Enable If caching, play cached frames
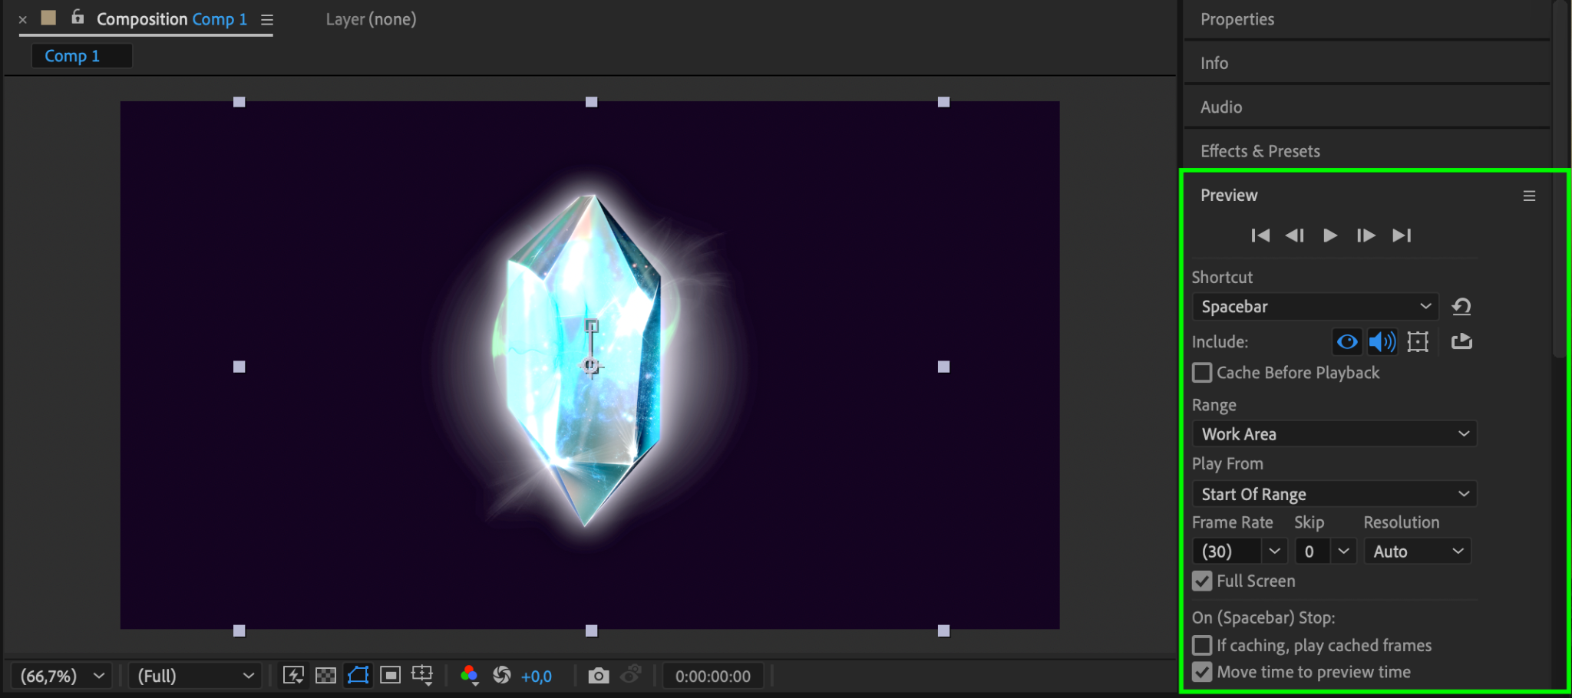1572x698 pixels. pos(1202,646)
